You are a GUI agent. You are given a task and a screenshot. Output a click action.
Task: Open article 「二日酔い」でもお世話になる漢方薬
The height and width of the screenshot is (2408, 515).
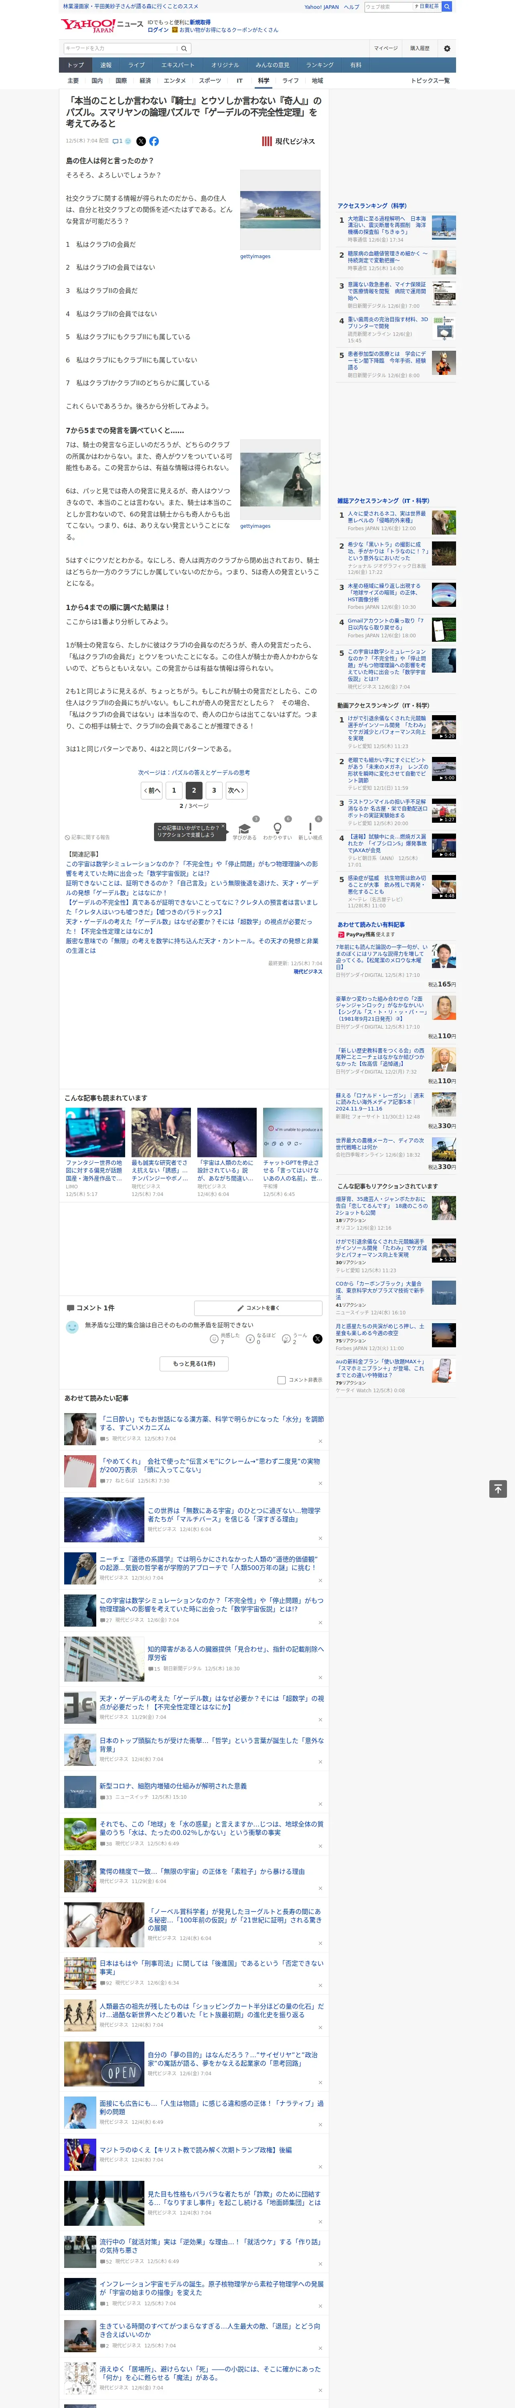tap(211, 1423)
